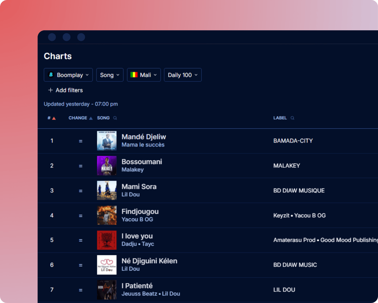378x303 pixels.
Task: Click the Mali flag icon in the country filter
Action: (x=134, y=75)
